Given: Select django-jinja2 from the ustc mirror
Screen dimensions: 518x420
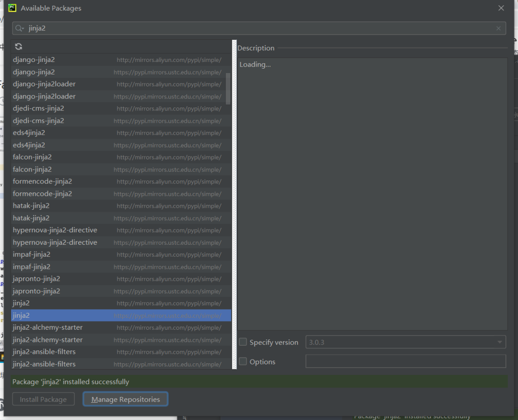Looking at the screenshot, I should point(121,72).
